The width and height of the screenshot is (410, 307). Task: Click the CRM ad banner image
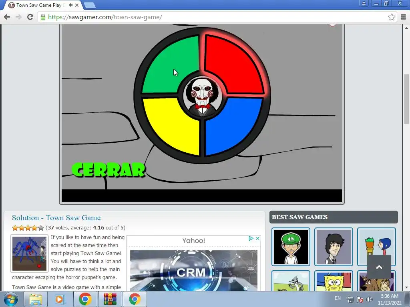(x=193, y=271)
